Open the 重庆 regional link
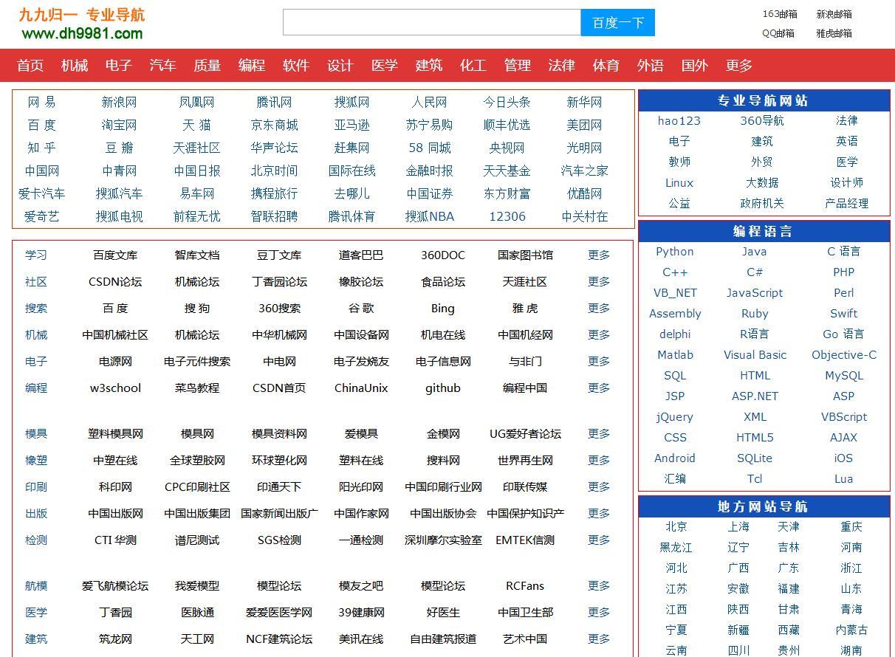Viewport: 895px width, 657px height. point(851,526)
